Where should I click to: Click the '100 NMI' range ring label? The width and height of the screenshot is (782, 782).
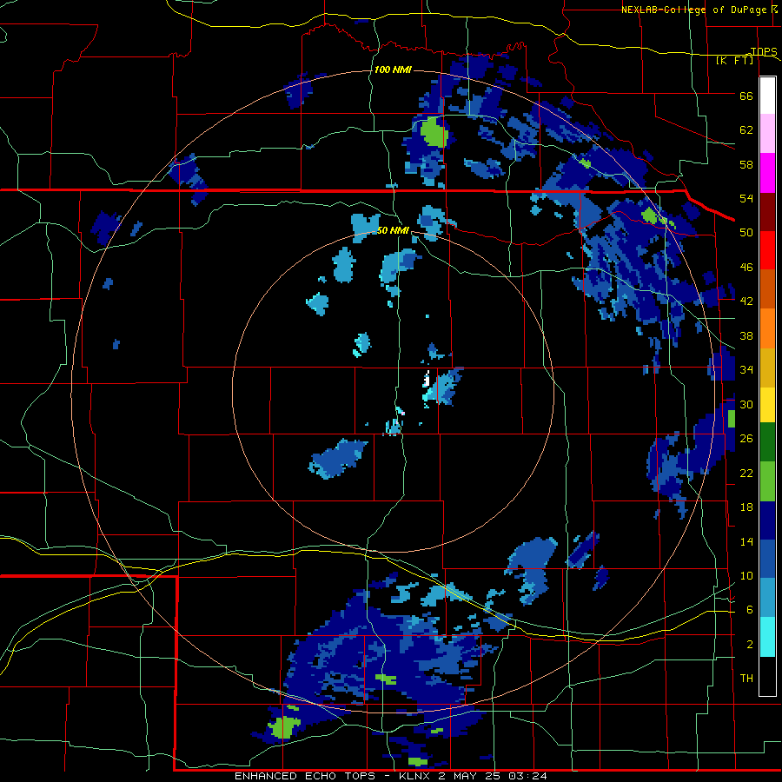tap(393, 70)
